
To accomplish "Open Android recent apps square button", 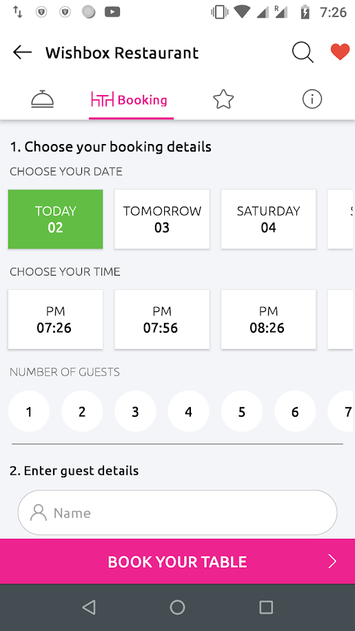I will tap(266, 608).
